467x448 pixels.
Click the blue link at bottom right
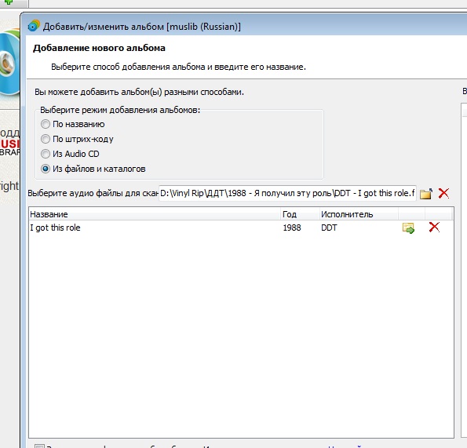coord(345,446)
